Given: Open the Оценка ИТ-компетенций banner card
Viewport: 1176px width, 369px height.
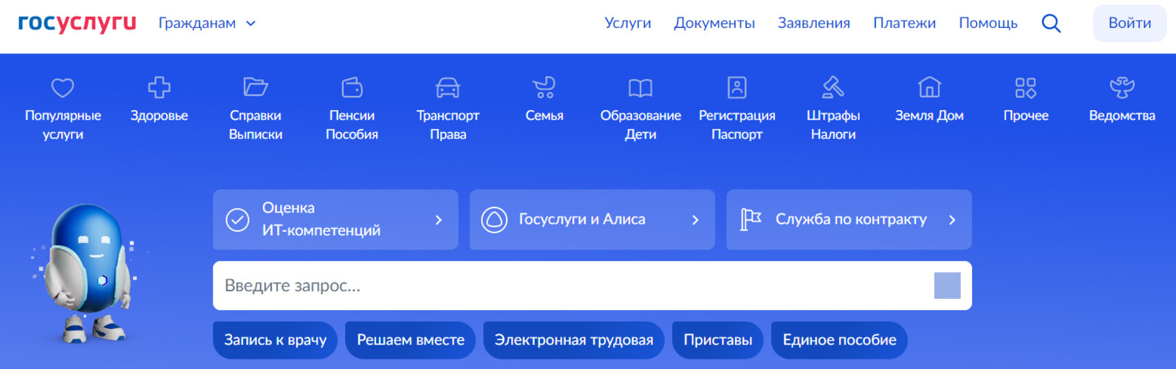Looking at the screenshot, I should [x=335, y=219].
